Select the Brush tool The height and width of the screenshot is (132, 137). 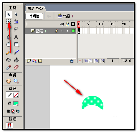tap(16, 52)
